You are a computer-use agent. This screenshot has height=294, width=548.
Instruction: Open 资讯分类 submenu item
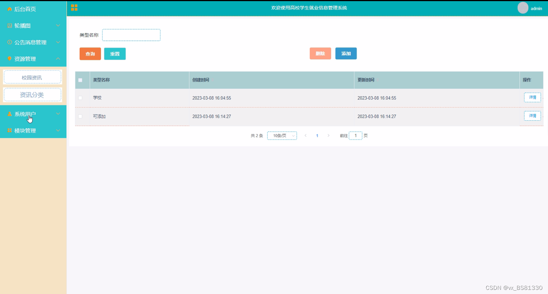[32, 95]
